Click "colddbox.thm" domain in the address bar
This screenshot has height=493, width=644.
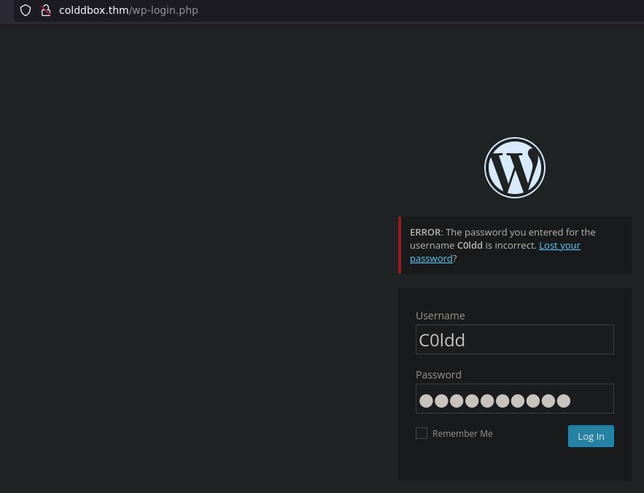(x=93, y=11)
